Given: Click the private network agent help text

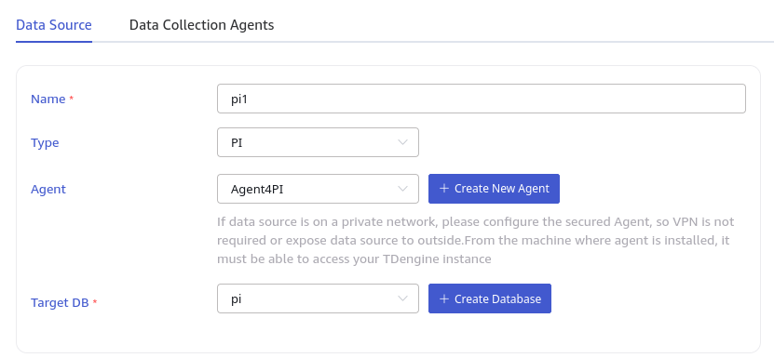Looking at the screenshot, I should (476, 240).
